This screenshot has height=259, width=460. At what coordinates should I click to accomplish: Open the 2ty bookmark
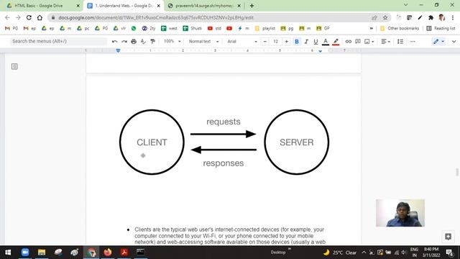tap(149, 28)
